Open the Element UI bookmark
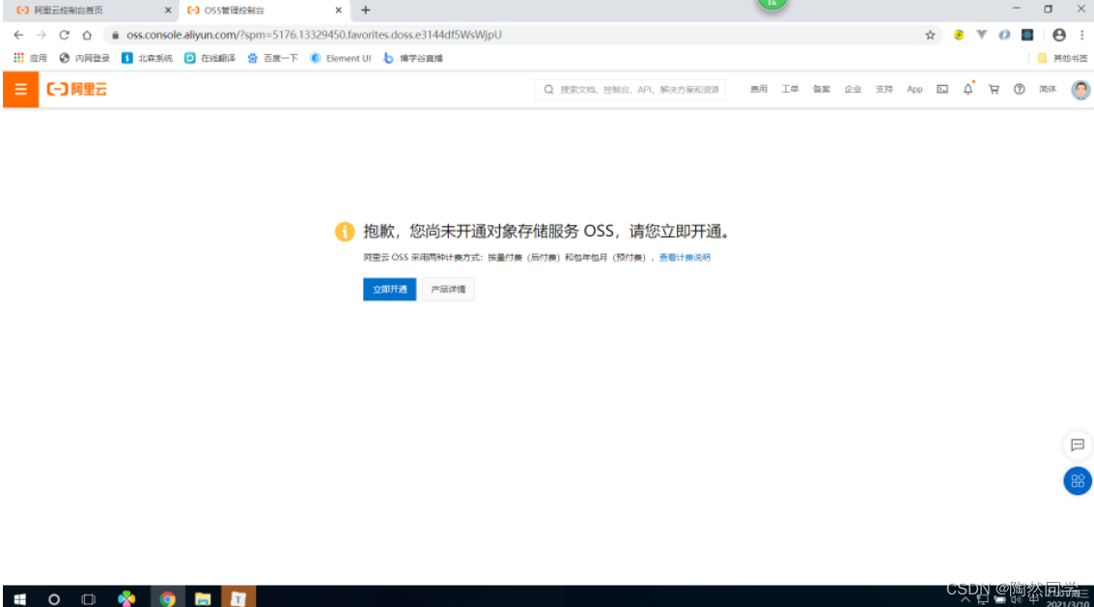The height and width of the screenshot is (607, 1094). (341, 59)
